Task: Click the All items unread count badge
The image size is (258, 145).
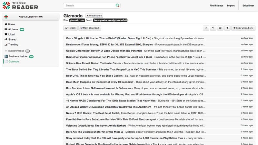Action: [x=22, y=30]
